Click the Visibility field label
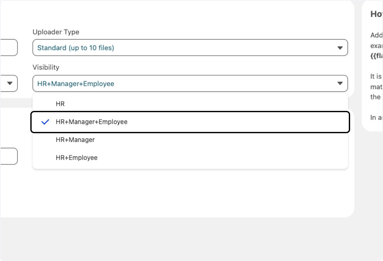383x261 pixels. click(x=46, y=67)
